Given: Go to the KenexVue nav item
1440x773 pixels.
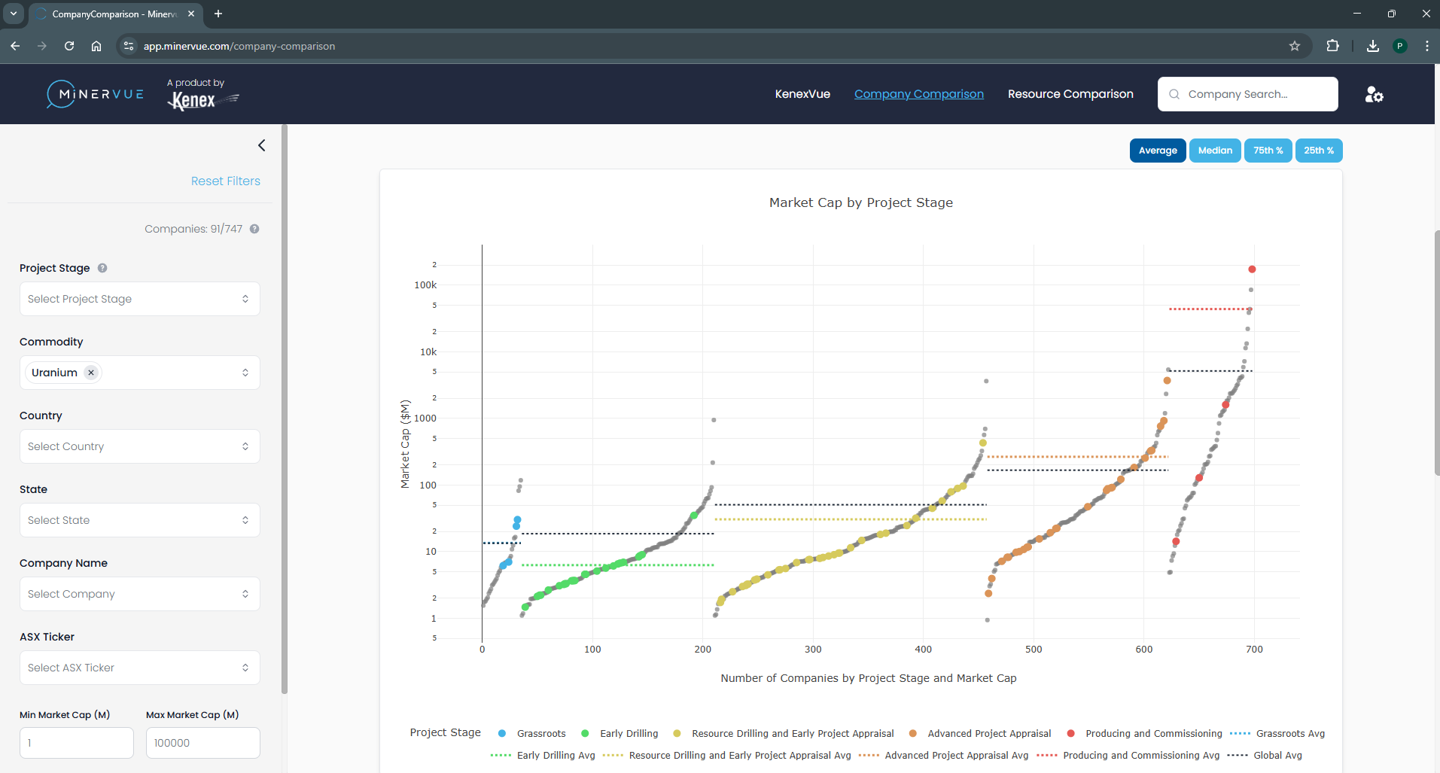Looking at the screenshot, I should 802,94.
